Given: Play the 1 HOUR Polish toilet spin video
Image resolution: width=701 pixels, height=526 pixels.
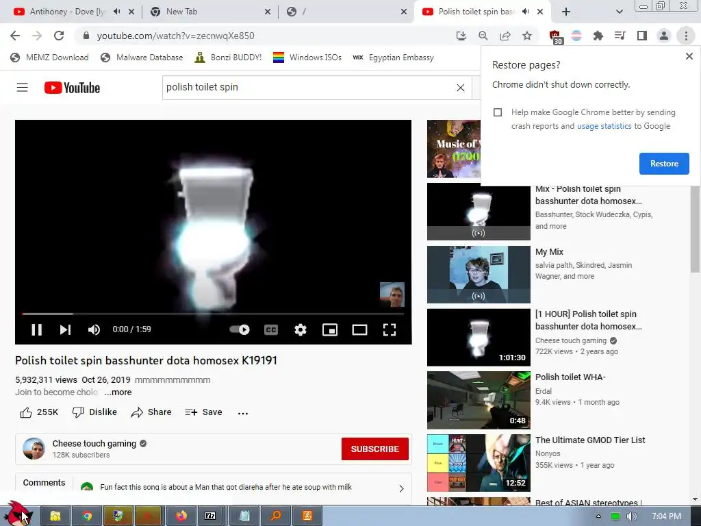Looking at the screenshot, I should point(479,337).
